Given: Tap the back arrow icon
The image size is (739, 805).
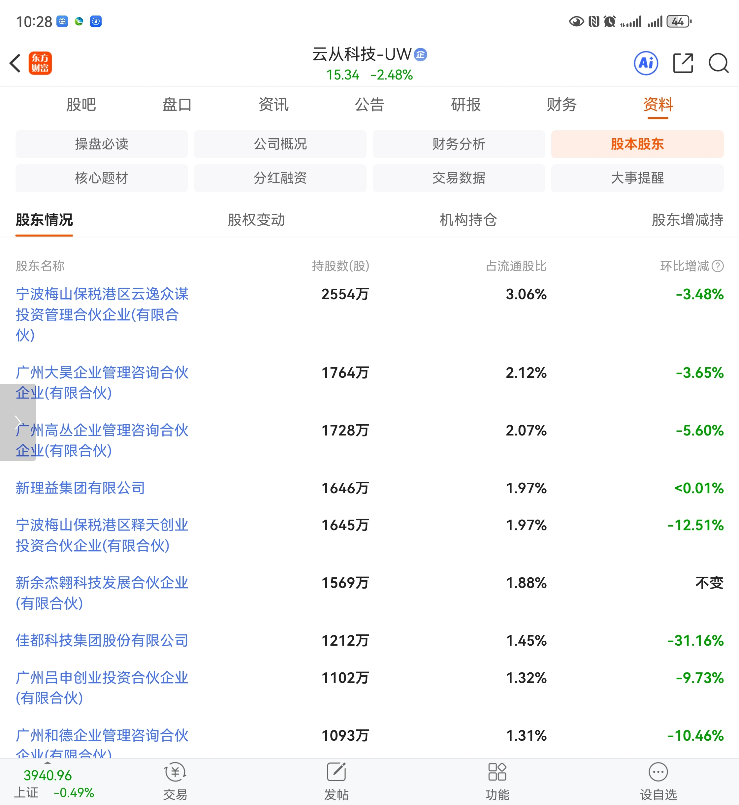Looking at the screenshot, I should pos(15,63).
